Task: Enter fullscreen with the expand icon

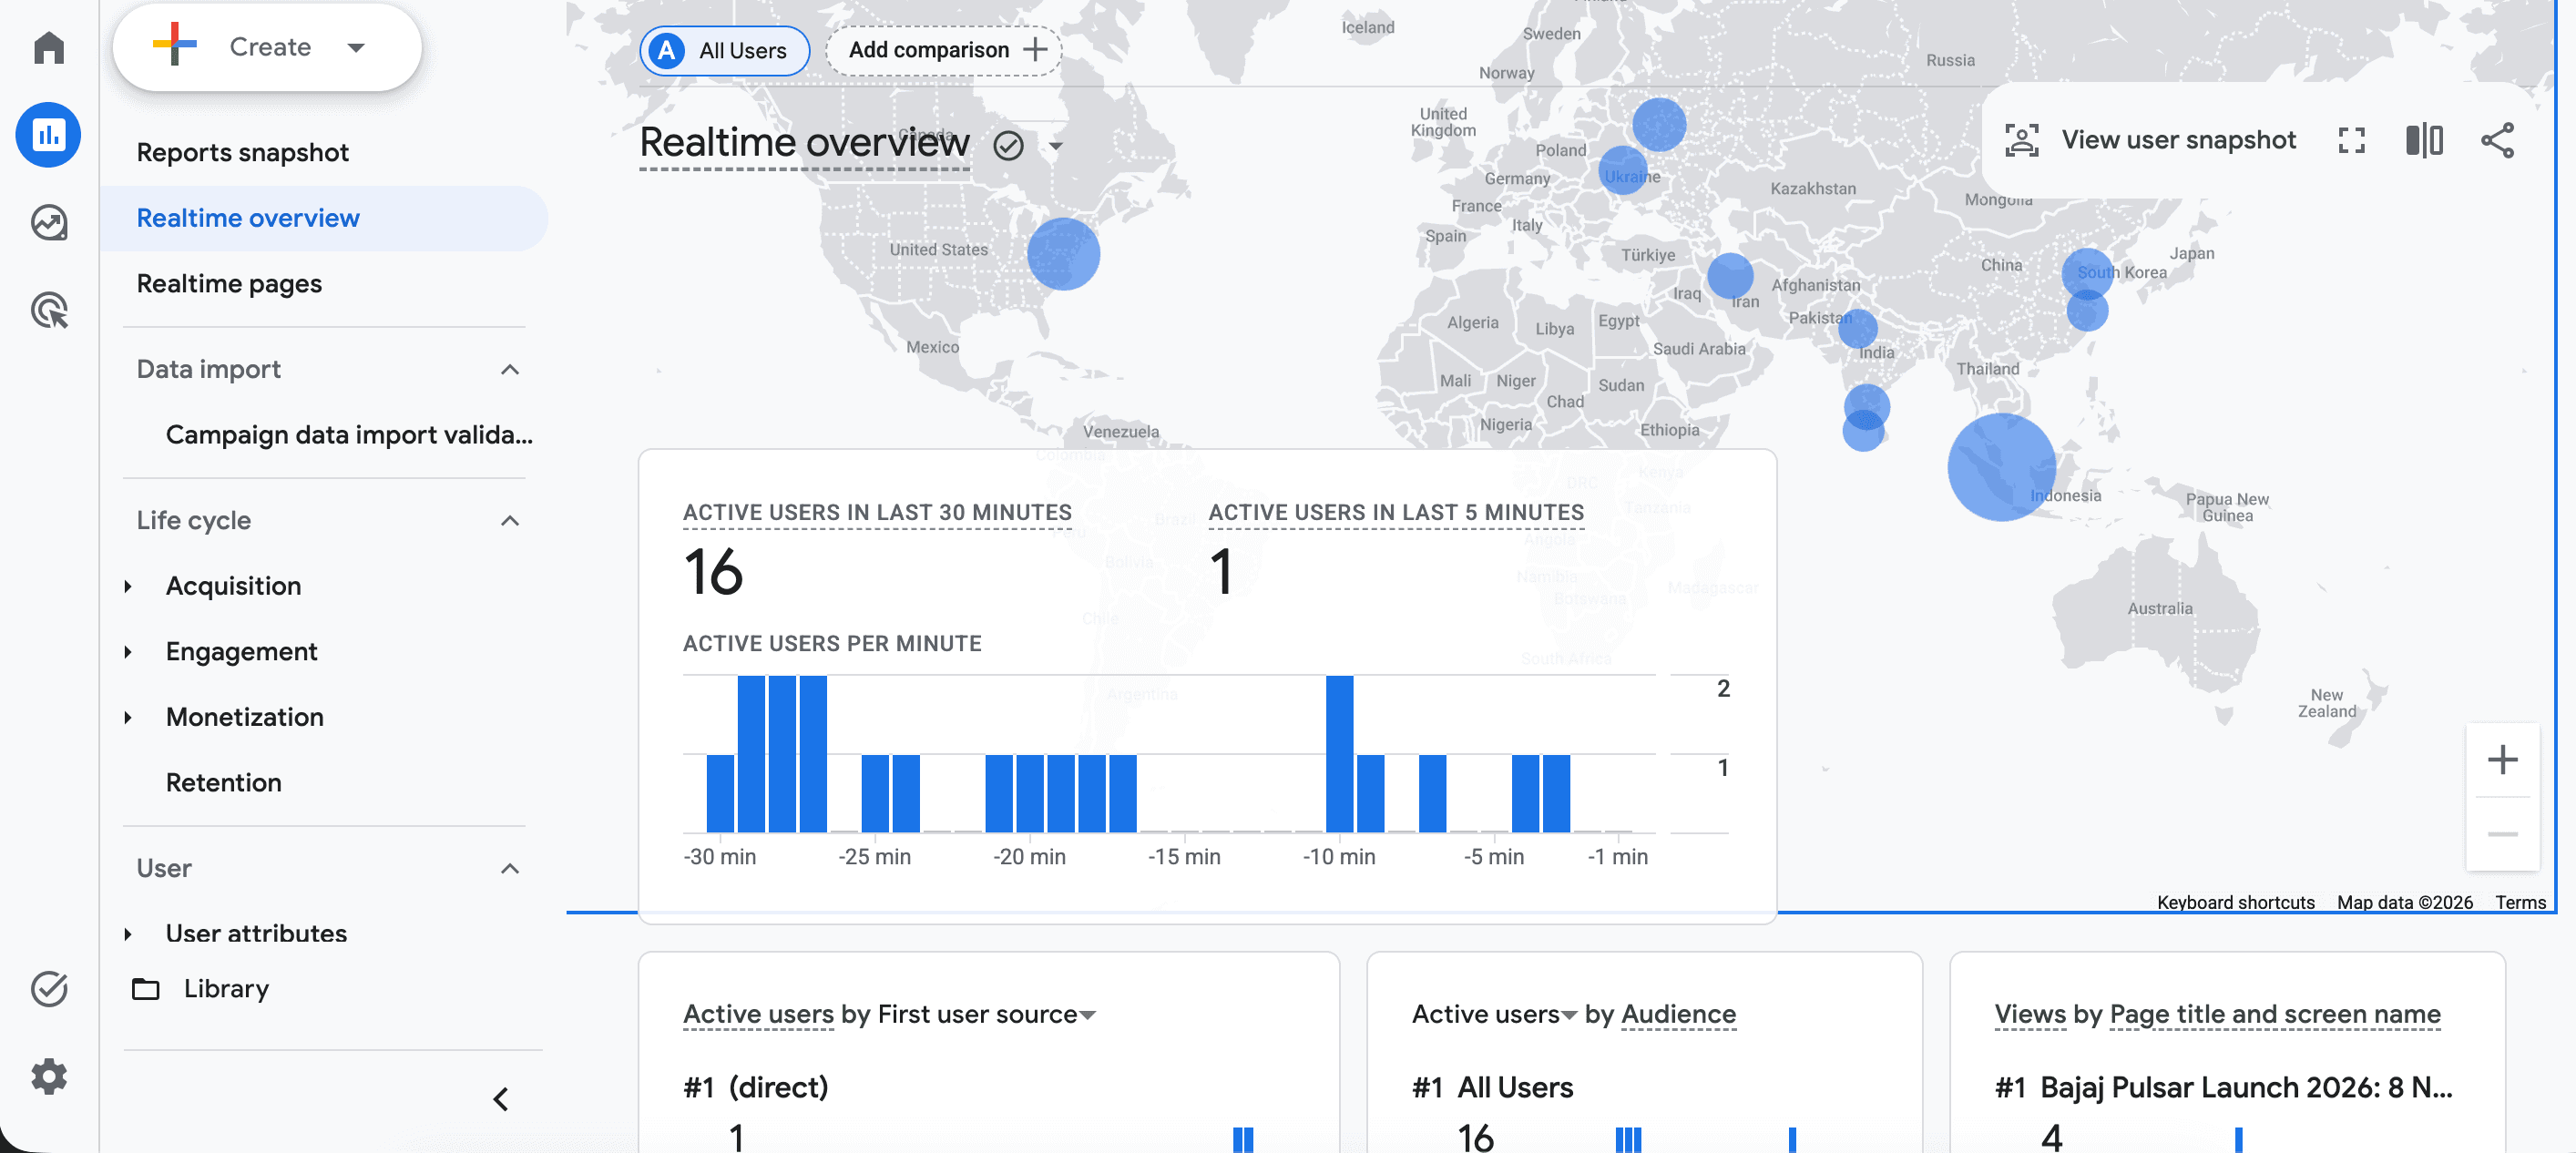Action: pyautogui.click(x=2351, y=140)
